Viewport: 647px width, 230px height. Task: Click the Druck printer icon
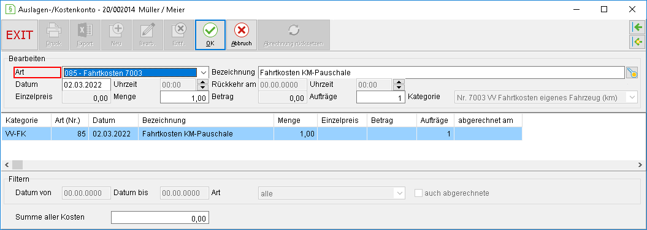pyautogui.click(x=53, y=35)
